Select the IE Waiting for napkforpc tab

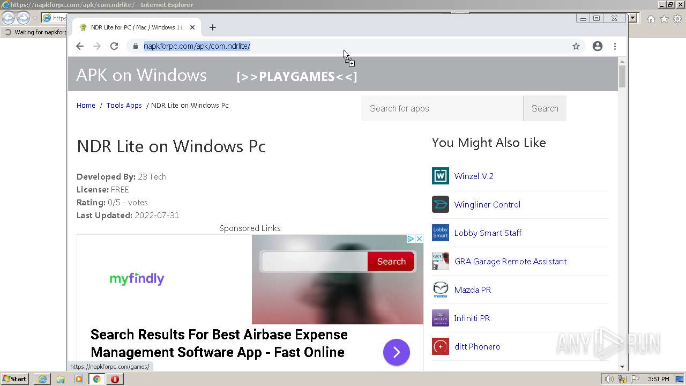click(35, 32)
